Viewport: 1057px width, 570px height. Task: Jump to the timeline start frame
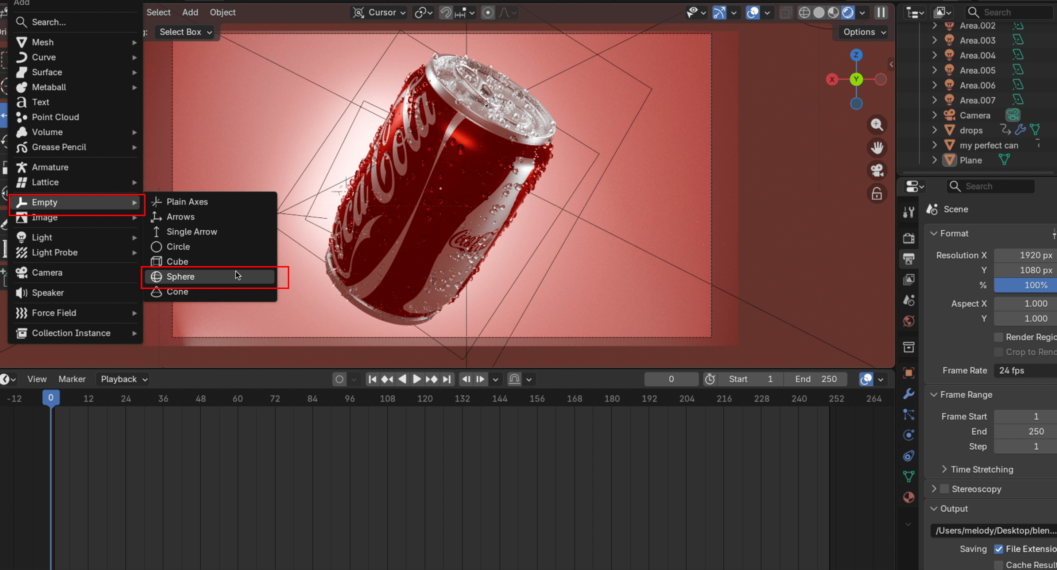(373, 379)
